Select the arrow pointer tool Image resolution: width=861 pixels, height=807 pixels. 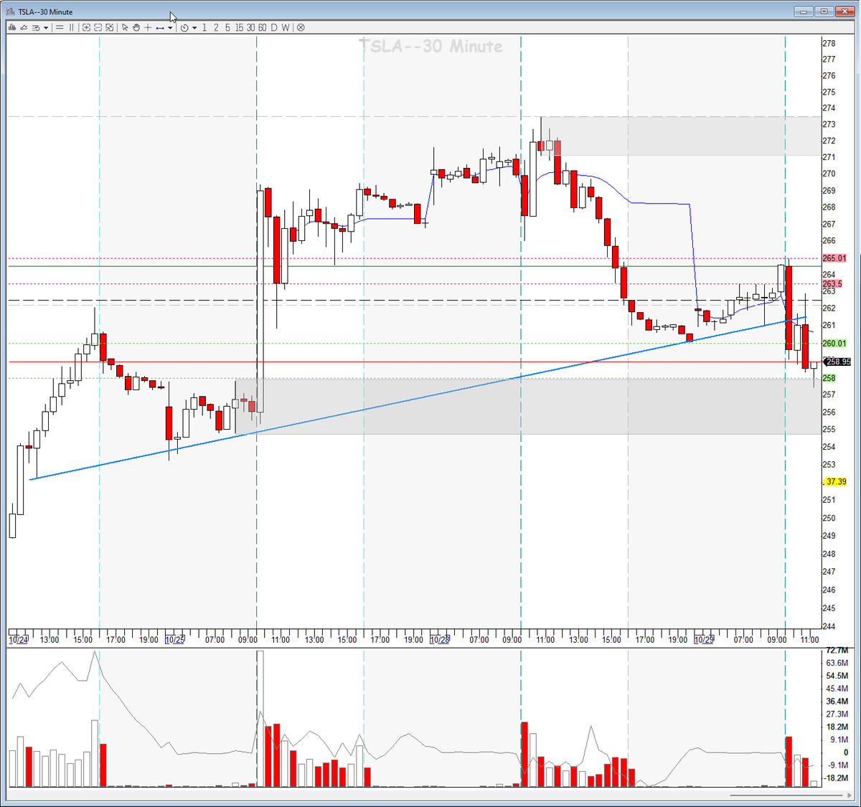tap(125, 27)
